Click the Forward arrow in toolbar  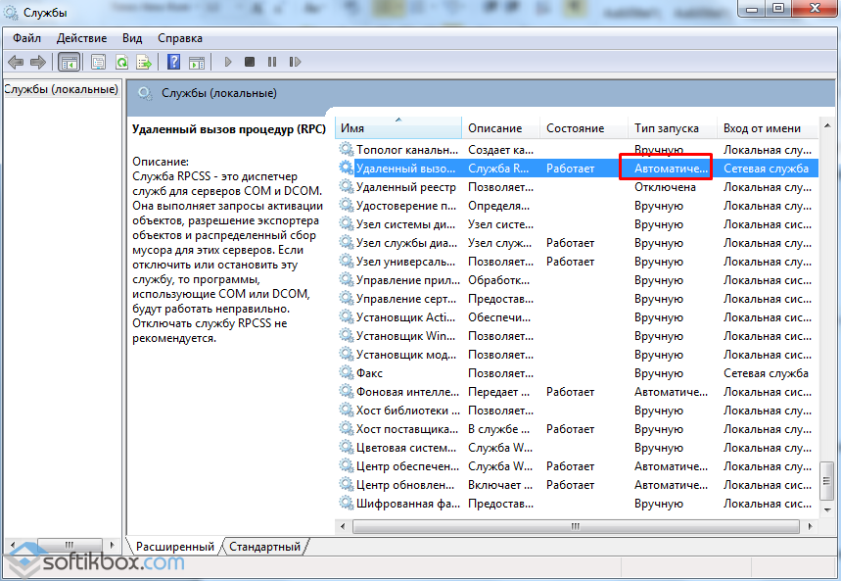coord(38,62)
